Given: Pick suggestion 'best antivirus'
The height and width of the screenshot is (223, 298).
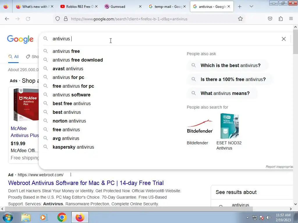Looking at the screenshot, I should tap(67, 112).
